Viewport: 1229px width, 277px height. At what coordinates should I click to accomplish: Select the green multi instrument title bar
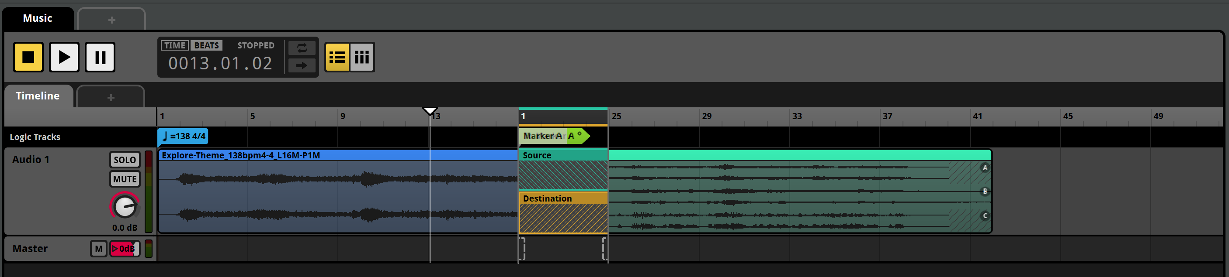point(800,155)
